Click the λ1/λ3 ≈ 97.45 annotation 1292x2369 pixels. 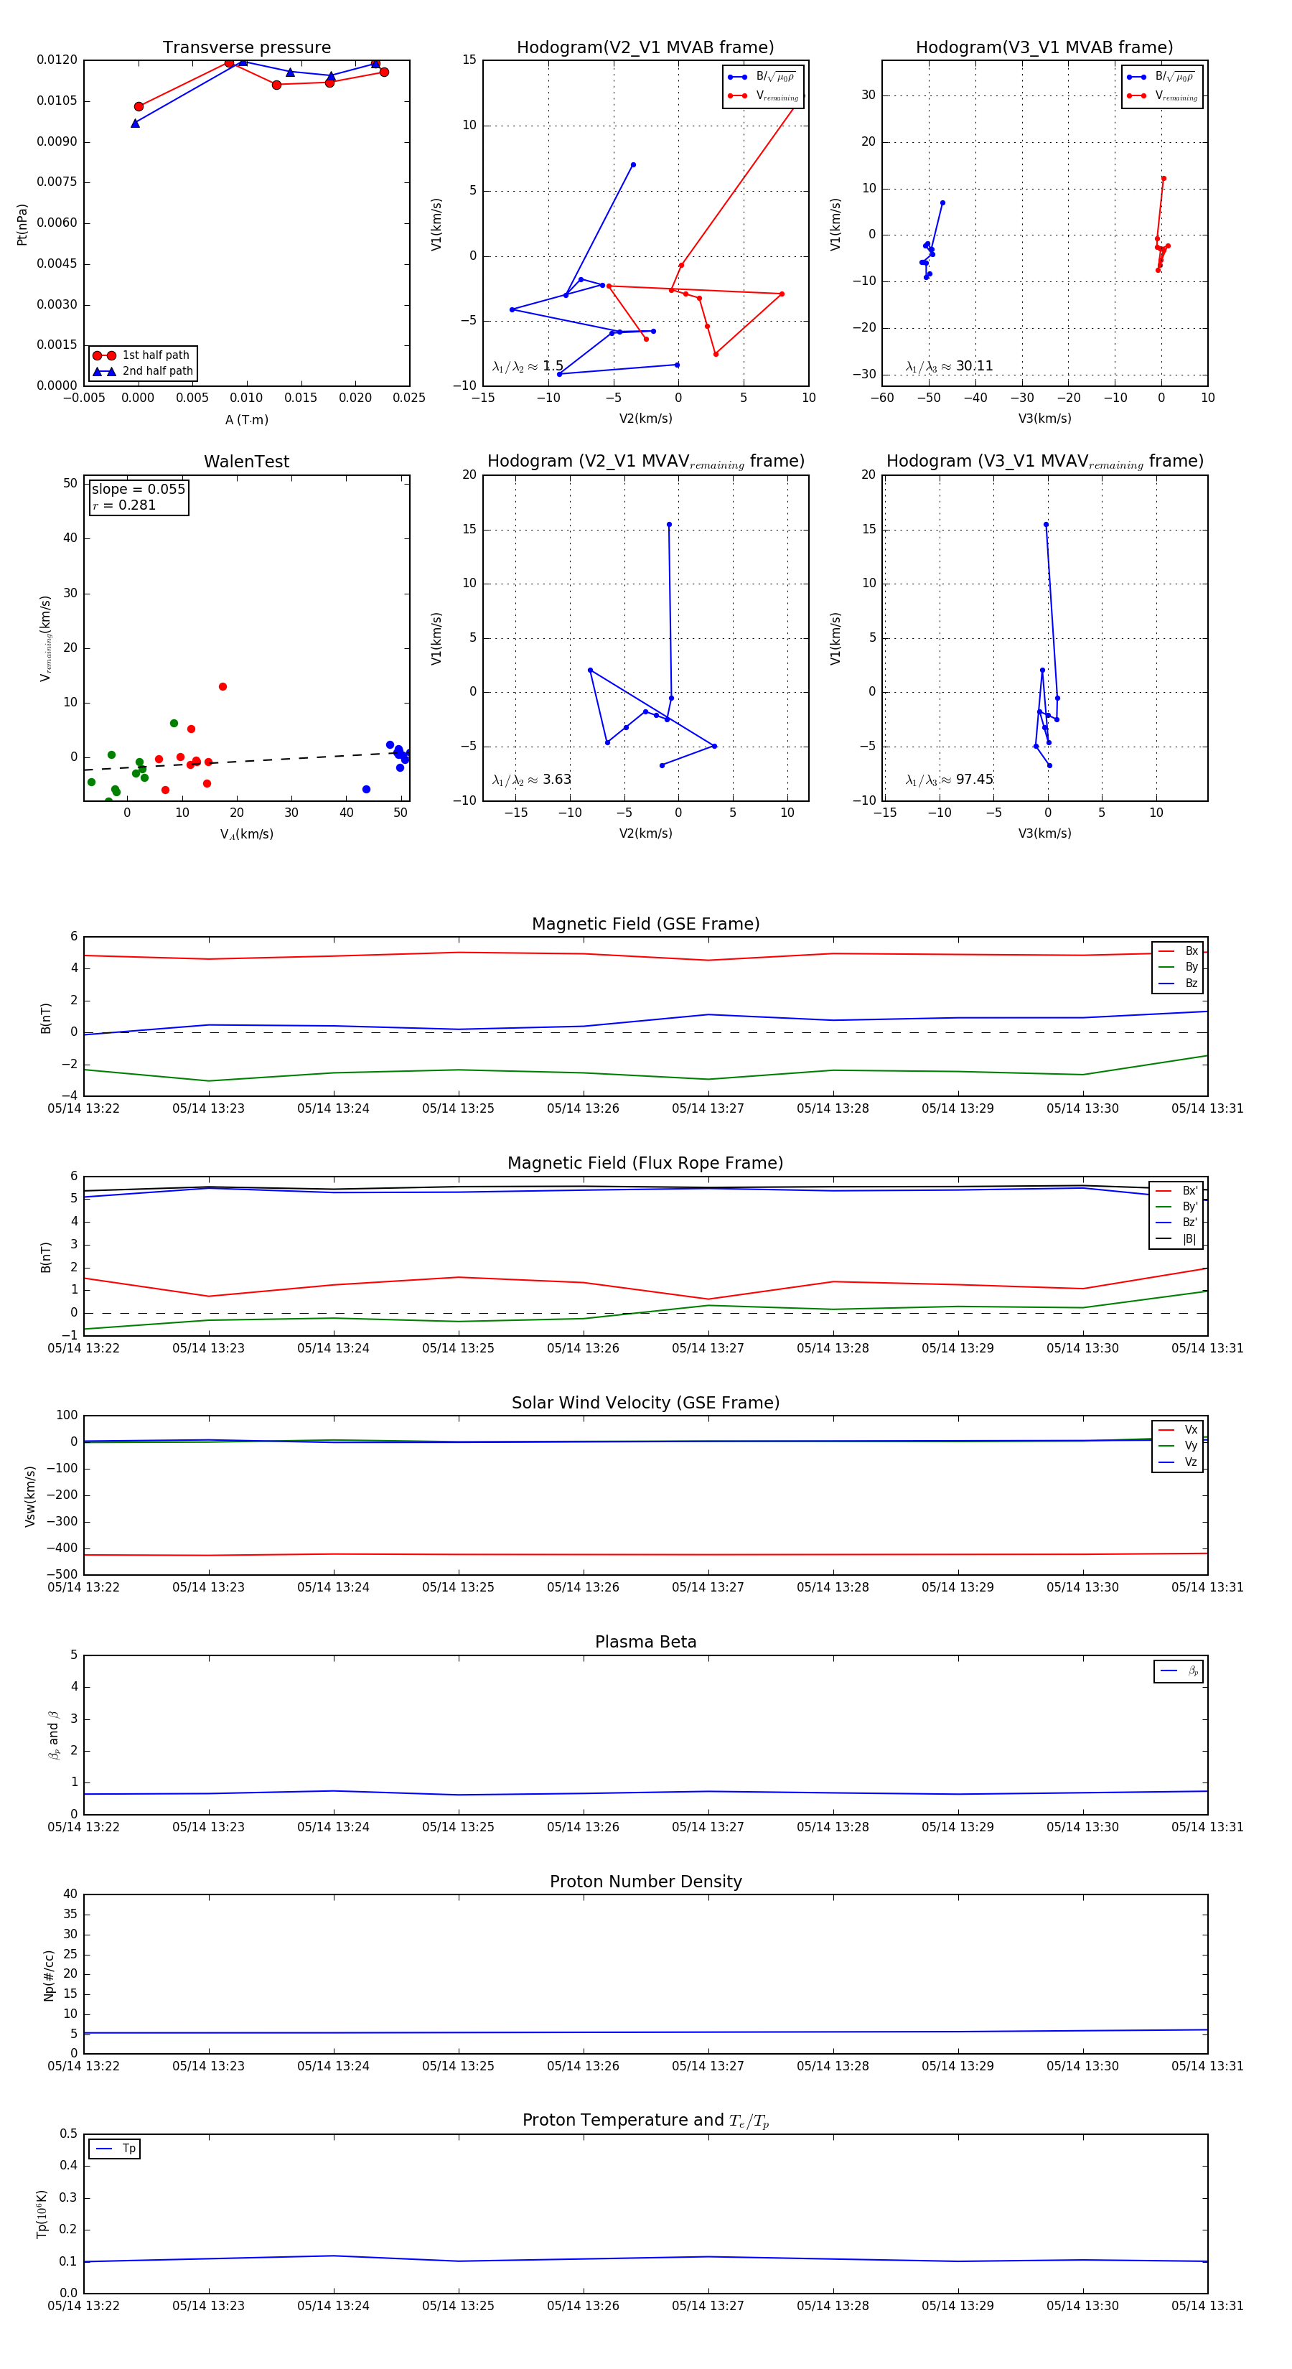point(949,780)
